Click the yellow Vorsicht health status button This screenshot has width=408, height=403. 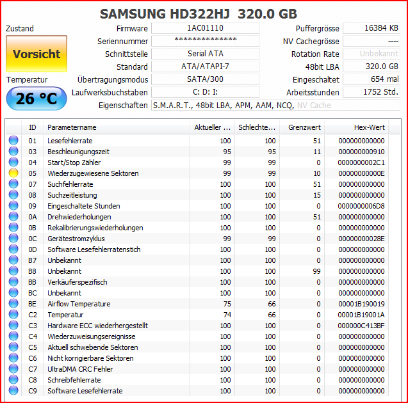point(37,54)
